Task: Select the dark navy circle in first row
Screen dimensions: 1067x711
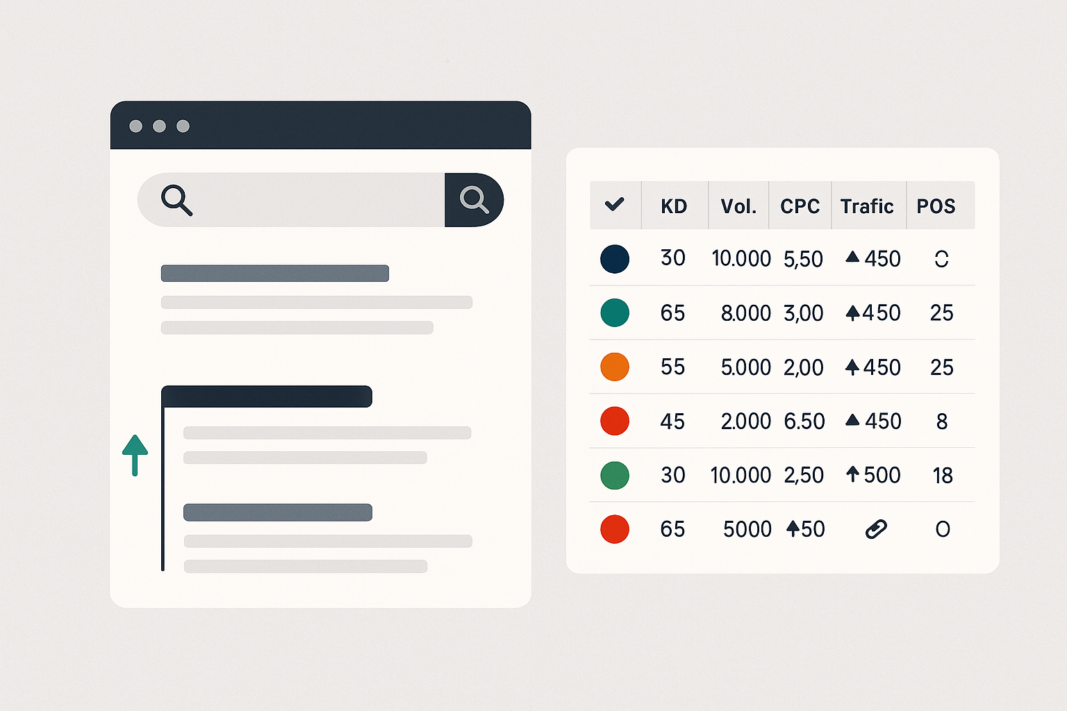Action: 615,259
